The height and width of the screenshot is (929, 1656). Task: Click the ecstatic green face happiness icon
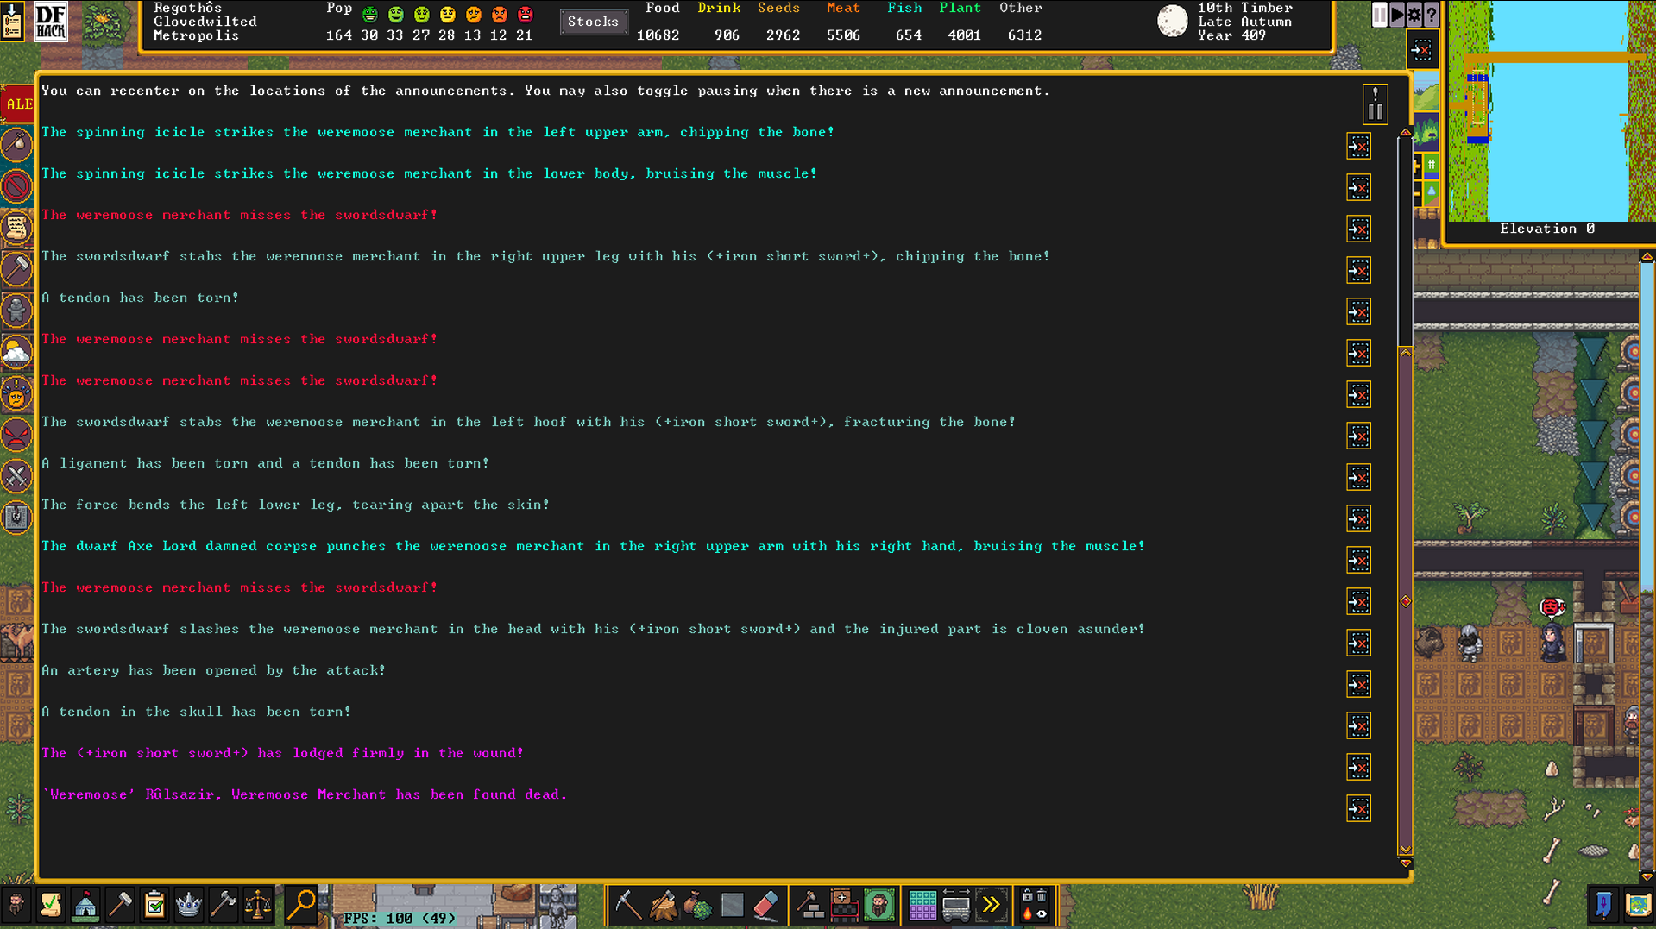369,15
